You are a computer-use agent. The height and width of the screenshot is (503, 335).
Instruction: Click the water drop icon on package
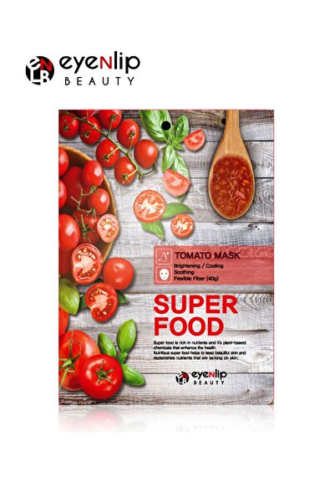[165, 256]
